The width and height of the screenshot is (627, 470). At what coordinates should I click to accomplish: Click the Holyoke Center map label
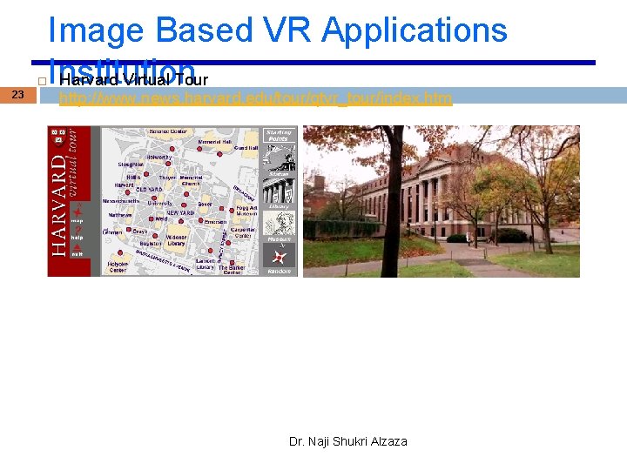[x=118, y=267]
